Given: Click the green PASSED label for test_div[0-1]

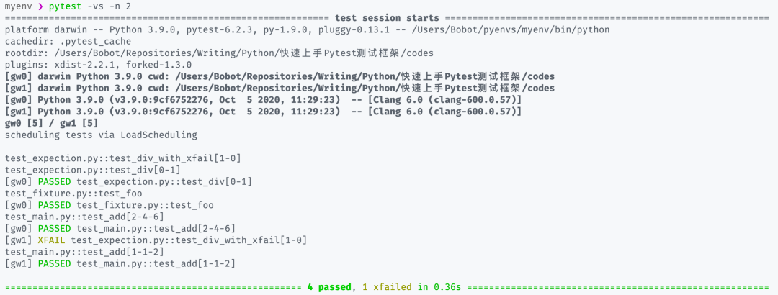Looking at the screenshot, I should click(54, 181).
